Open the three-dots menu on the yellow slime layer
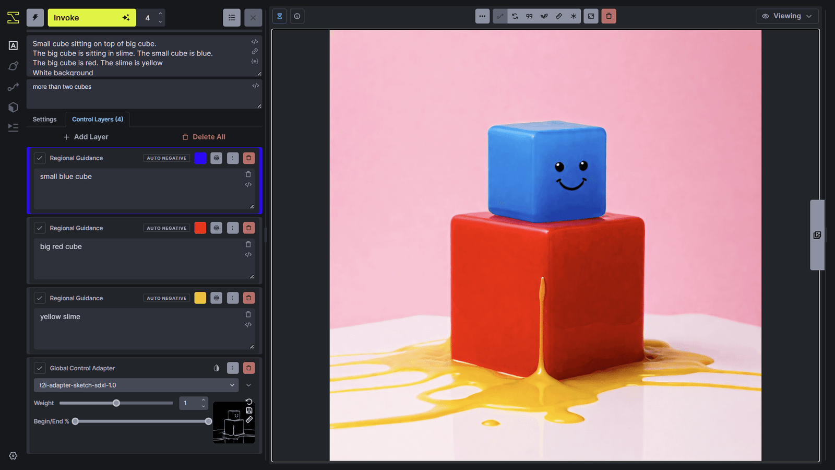 [x=233, y=298]
